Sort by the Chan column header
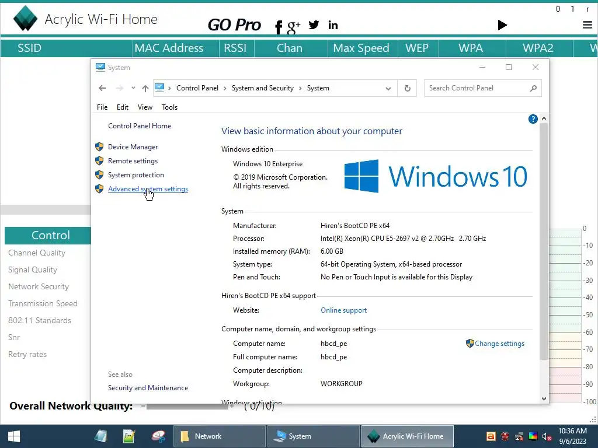 tap(291, 48)
